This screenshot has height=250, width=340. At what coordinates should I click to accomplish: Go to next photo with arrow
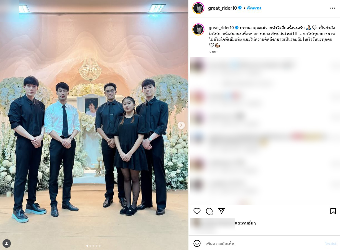coord(181,125)
